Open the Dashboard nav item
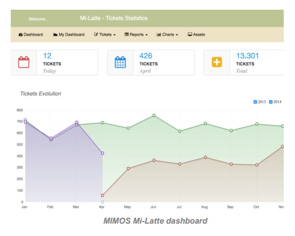 (31, 34)
